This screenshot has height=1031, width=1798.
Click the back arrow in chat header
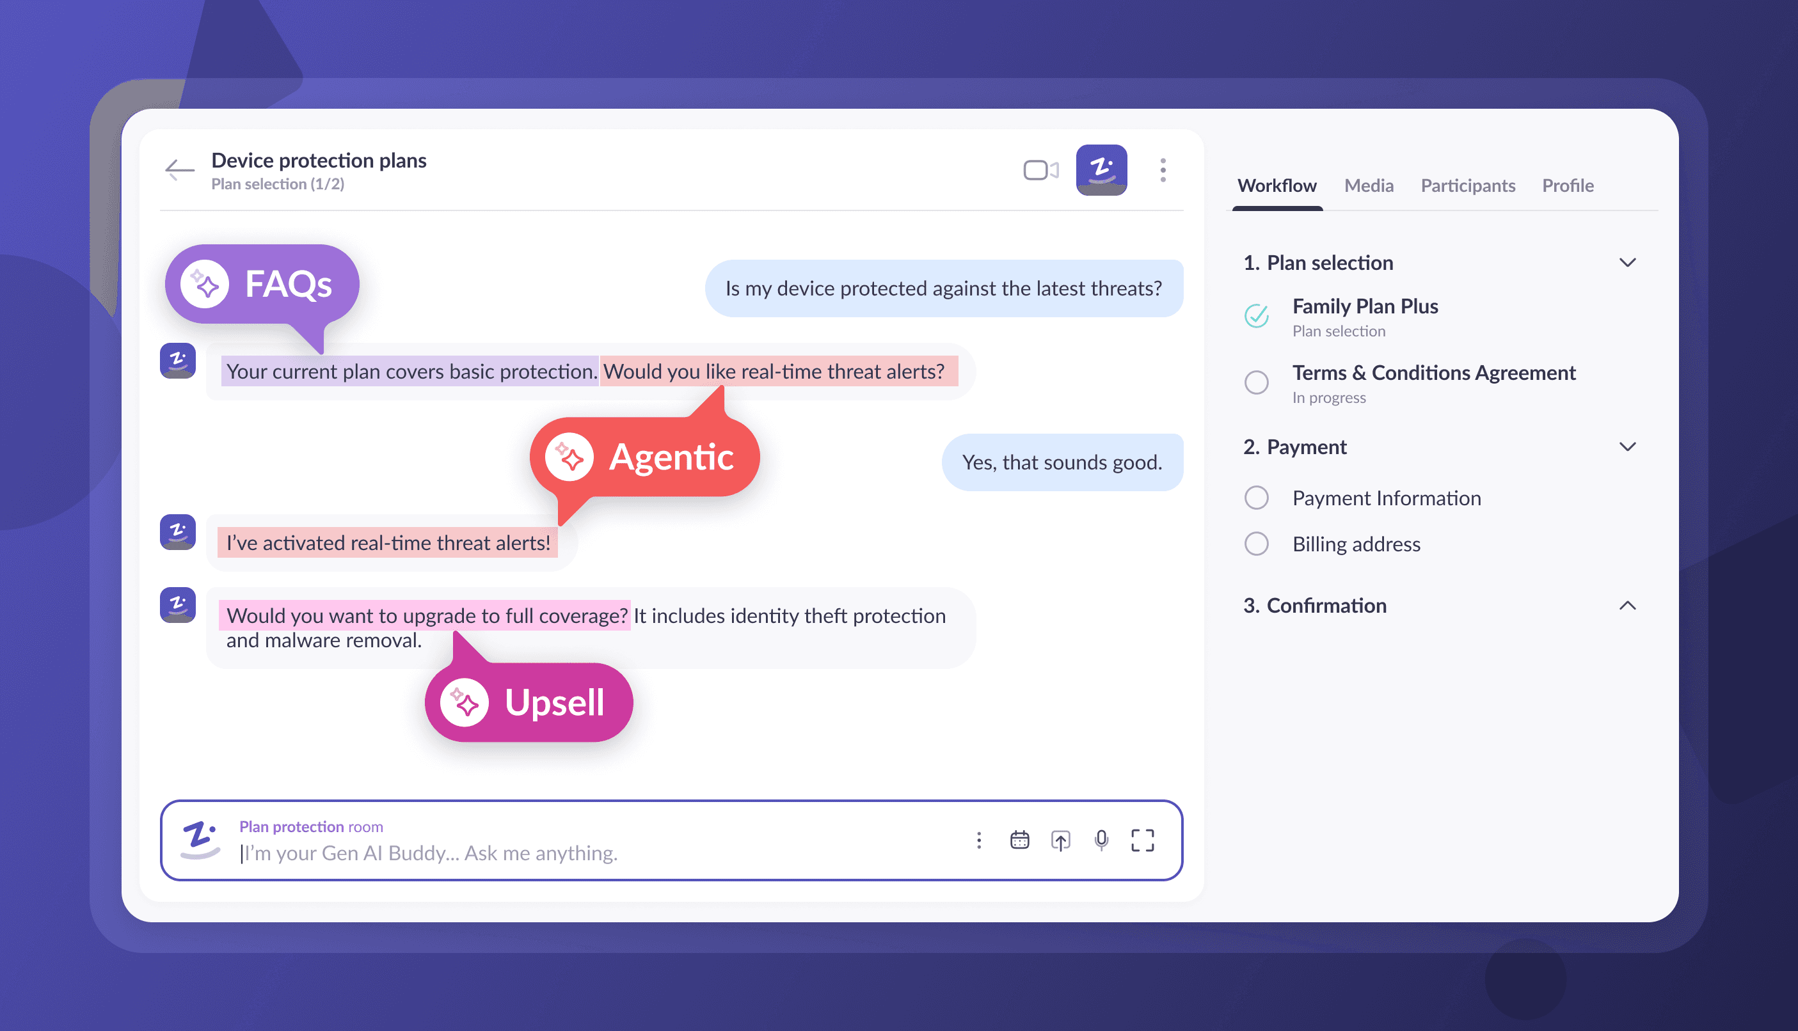[x=179, y=170]
